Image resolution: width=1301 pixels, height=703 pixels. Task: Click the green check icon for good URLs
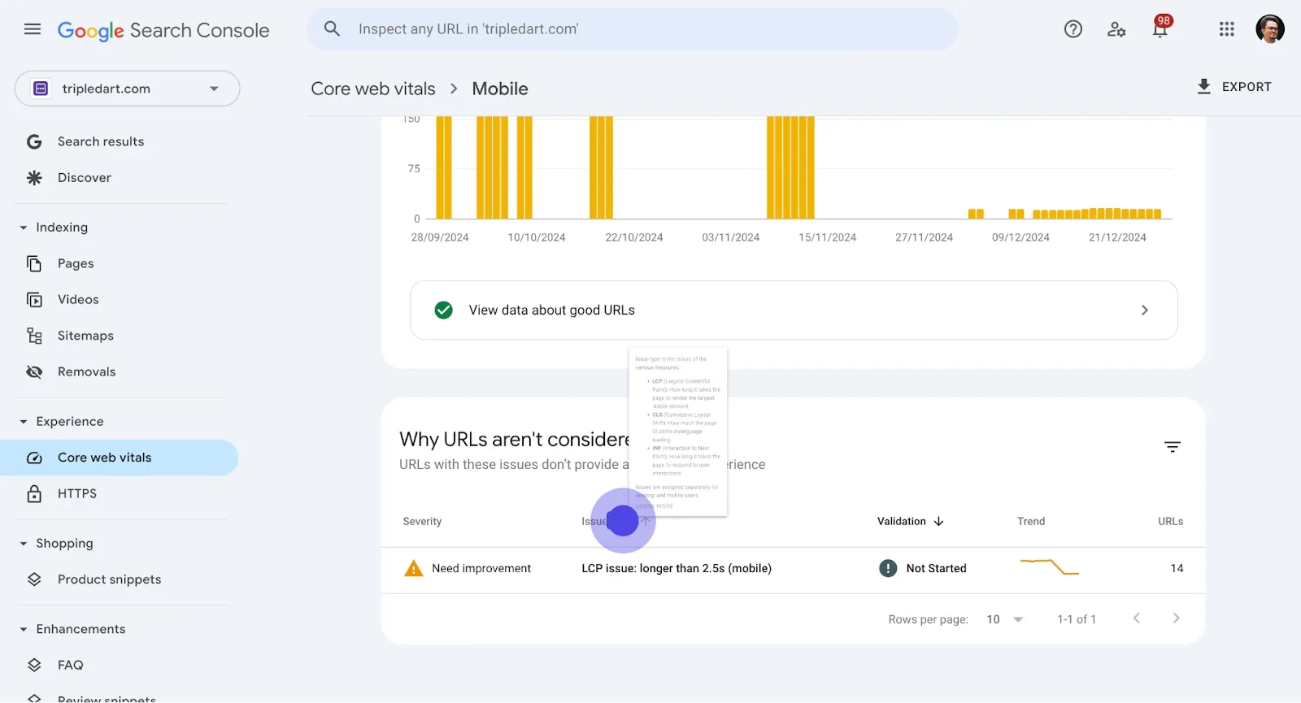(x=443, y=310)
